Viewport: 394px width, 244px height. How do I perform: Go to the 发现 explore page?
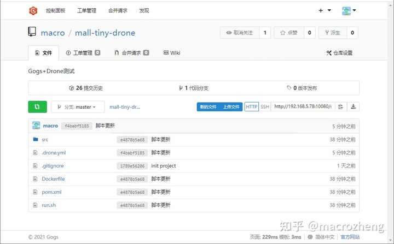(144, 10)
